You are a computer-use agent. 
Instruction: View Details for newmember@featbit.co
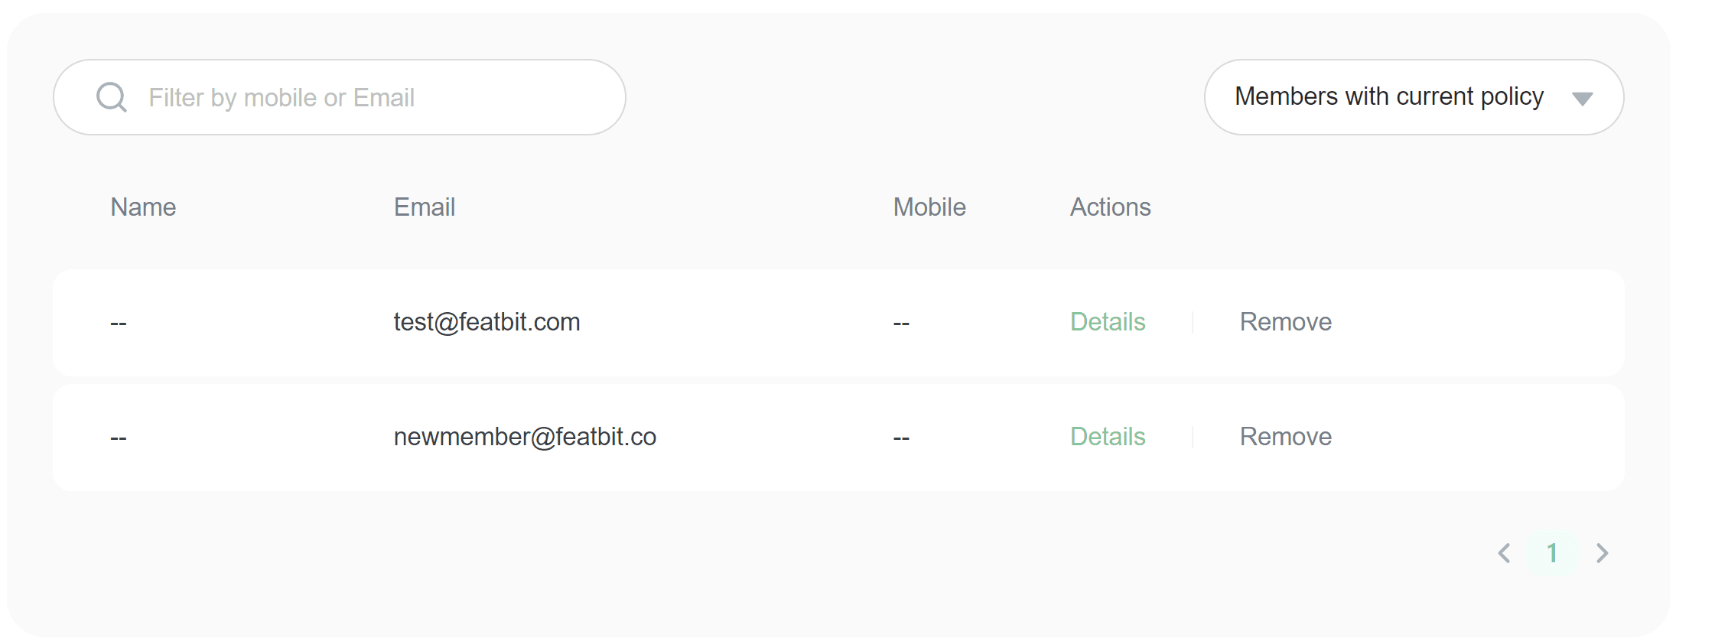tap(1107, 437)
